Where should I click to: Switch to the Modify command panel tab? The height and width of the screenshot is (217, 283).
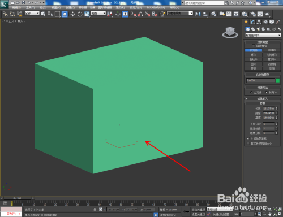tap(252, 22)
